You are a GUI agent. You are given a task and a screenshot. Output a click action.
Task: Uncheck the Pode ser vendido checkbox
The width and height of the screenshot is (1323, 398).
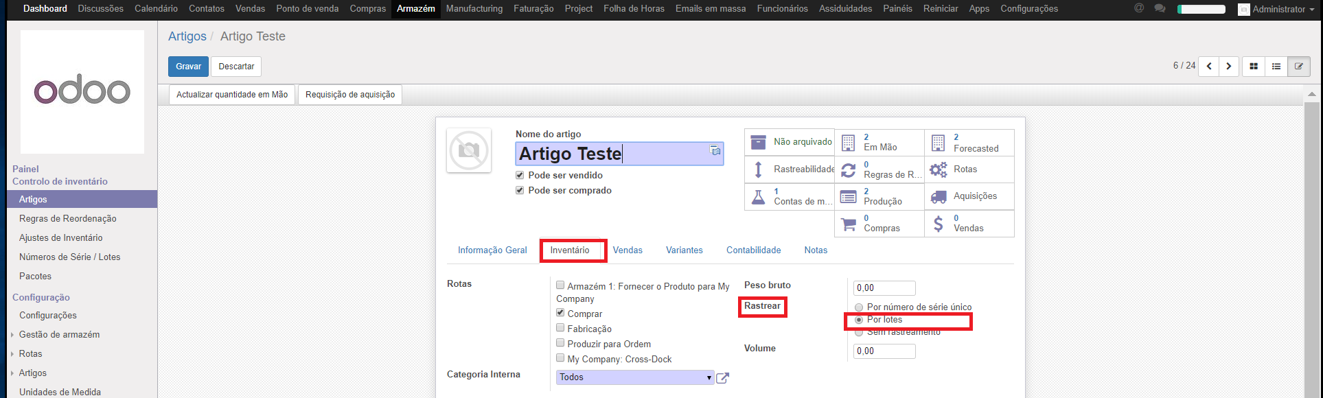pyautogui.click(x=520, y=176)
